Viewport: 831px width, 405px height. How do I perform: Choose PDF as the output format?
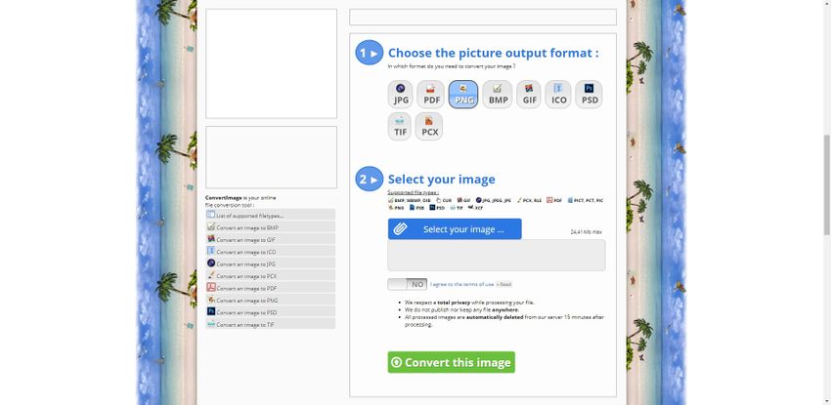click(x=431, y=95)
